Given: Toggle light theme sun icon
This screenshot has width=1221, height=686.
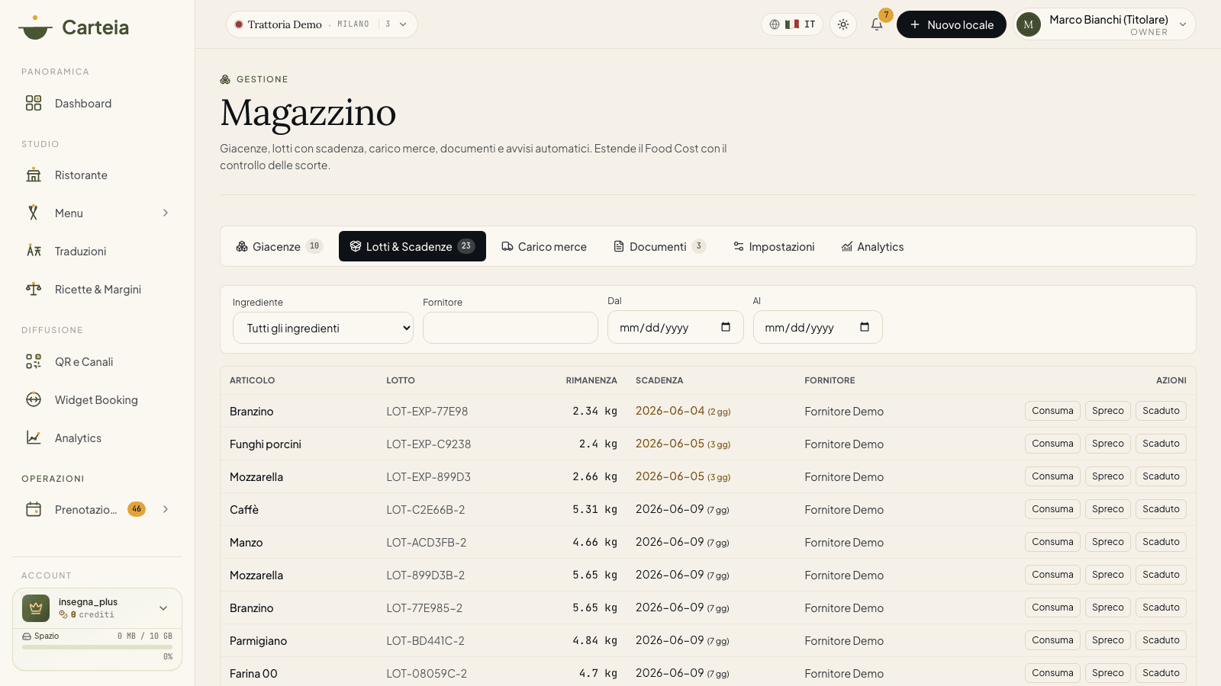Looking at the screenshot, I should (x=843, y=24).
